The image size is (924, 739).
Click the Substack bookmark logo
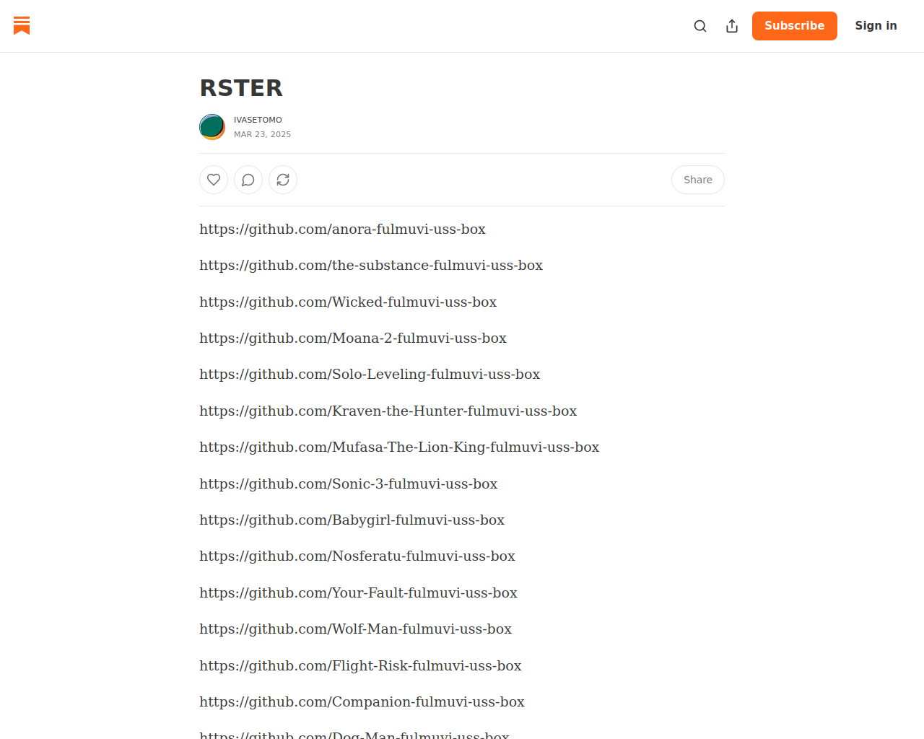[x=22, y=26]
